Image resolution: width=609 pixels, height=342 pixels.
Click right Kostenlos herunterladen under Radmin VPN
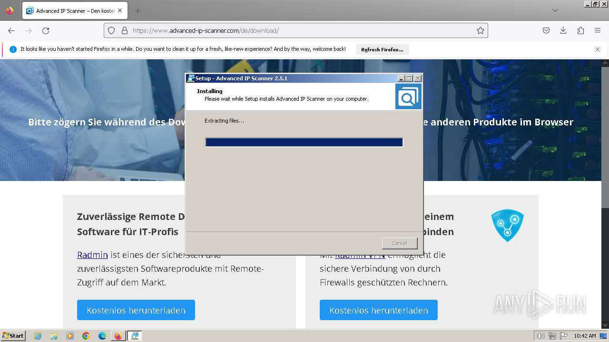click(x=379, y=310)
